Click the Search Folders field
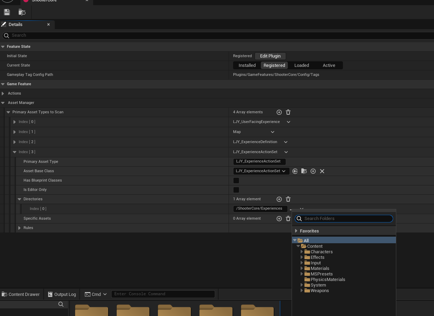The image size is (434, 316). tap(344, 219)
